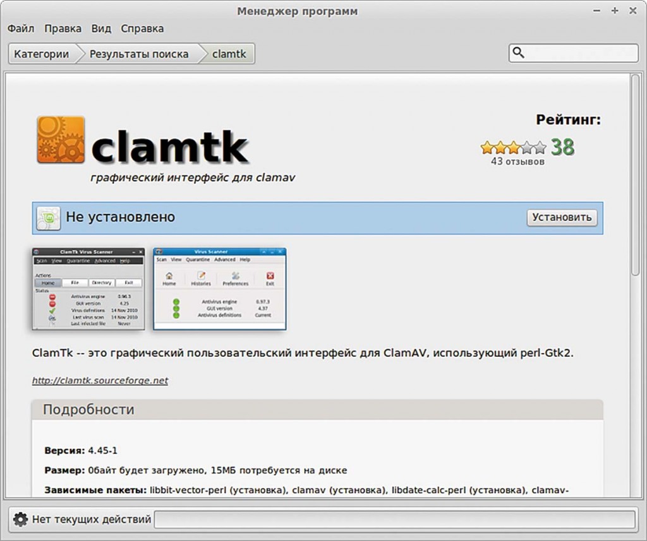Click the Mint package status icon

click(x=49, y=218)
